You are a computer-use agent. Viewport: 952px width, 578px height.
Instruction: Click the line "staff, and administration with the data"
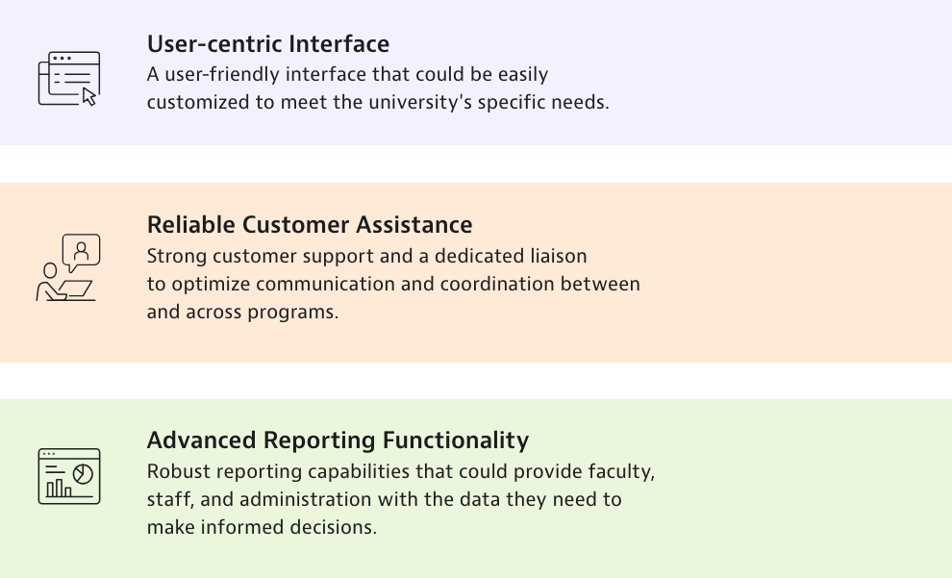[385, 499]
